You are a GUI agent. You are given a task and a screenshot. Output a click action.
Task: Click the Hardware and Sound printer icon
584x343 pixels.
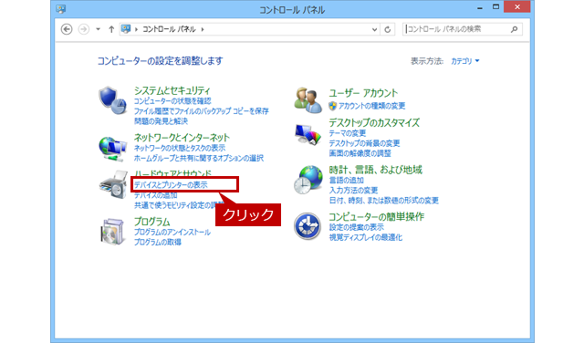point(113,184)
